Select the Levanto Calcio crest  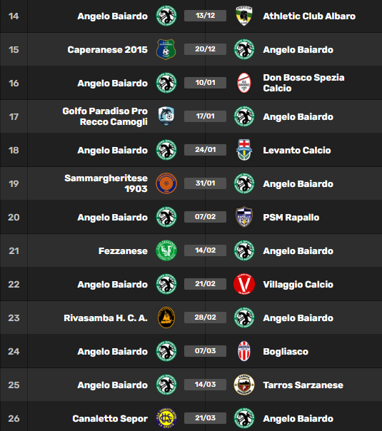click(244, 150)
